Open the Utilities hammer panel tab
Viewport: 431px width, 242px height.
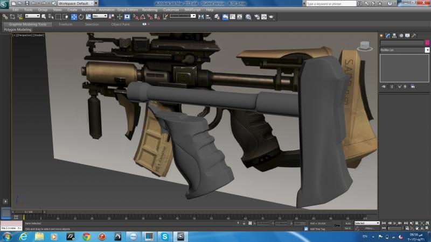click(414, 35)
